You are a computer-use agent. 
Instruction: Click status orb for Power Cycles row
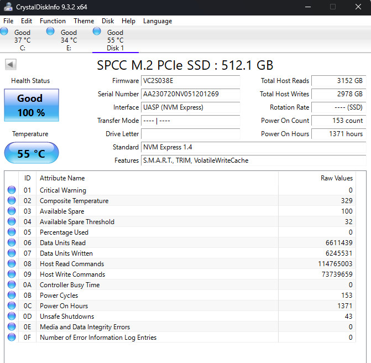(x=12, y=295)
